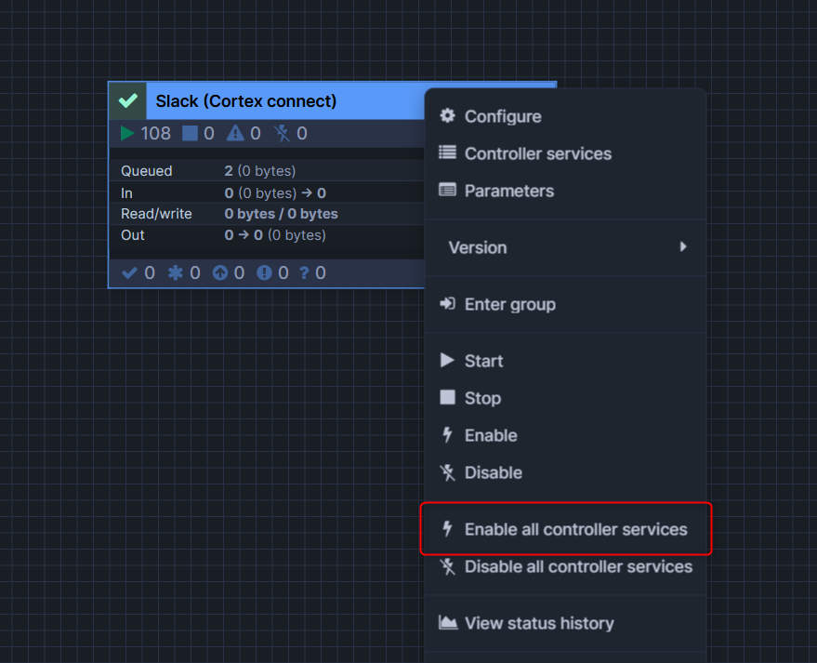817x663 pixels.
Task: Select Enable all controller services
Action: [x=565, y=529]
